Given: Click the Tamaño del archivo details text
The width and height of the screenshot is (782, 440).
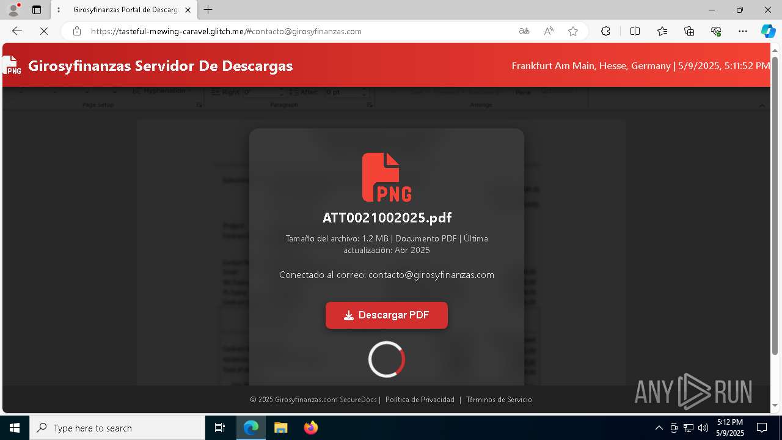Looking at the screenshot, I should coord(387,244).
